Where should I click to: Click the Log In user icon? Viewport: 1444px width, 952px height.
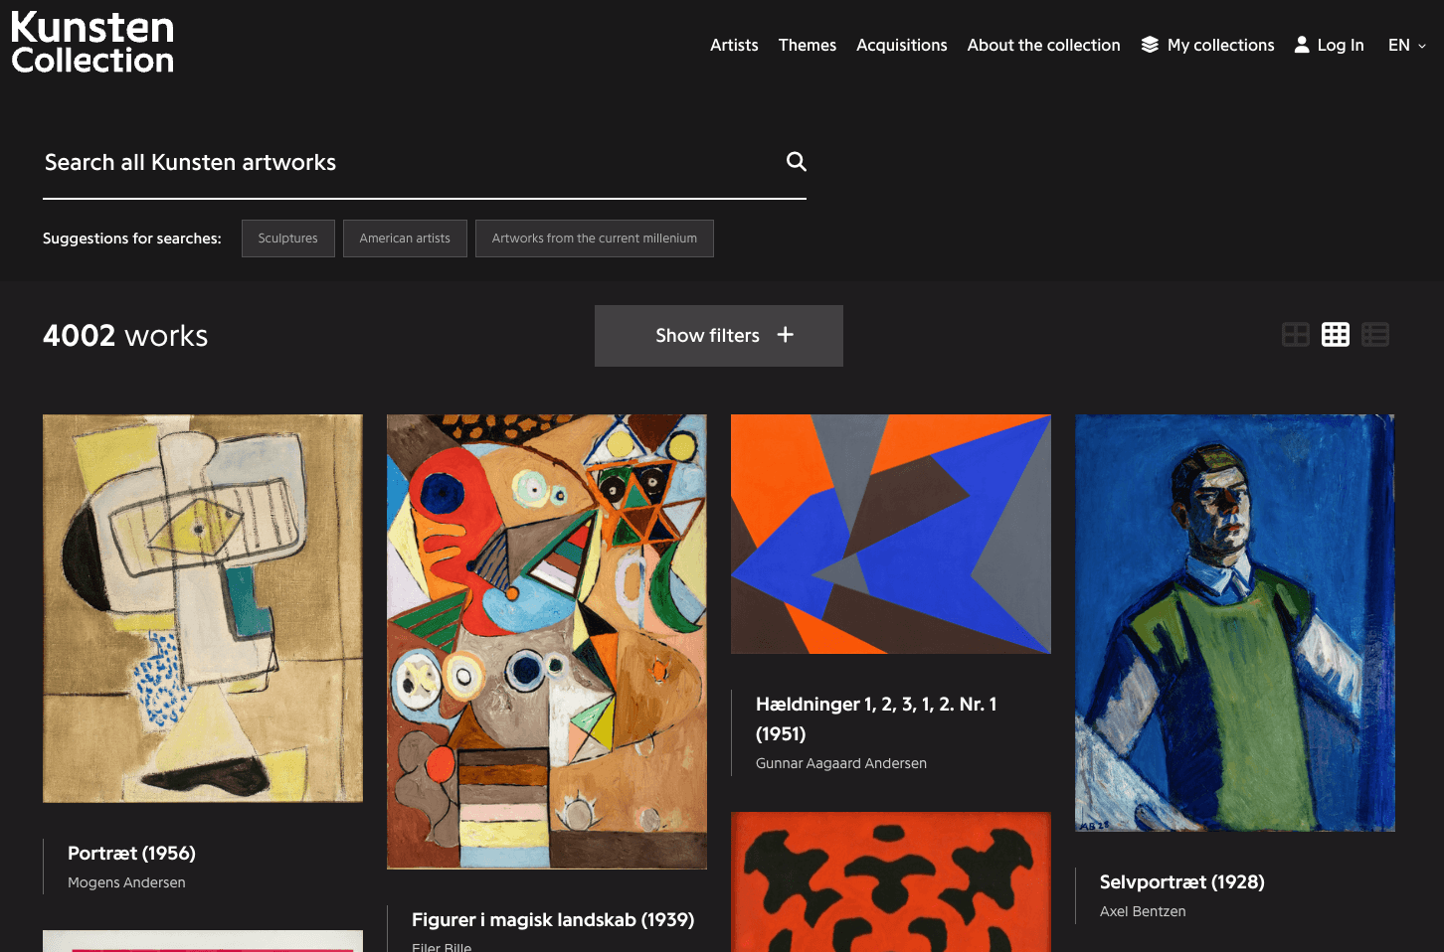coord(1302,45)
